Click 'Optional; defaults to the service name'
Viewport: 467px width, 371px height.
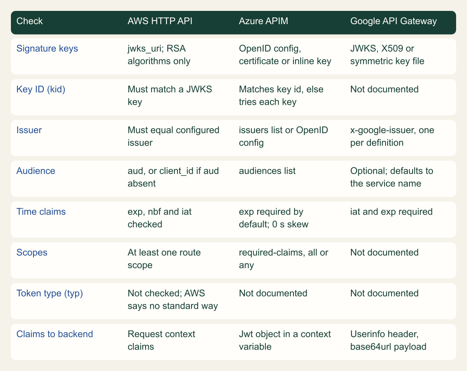[392, 177]
